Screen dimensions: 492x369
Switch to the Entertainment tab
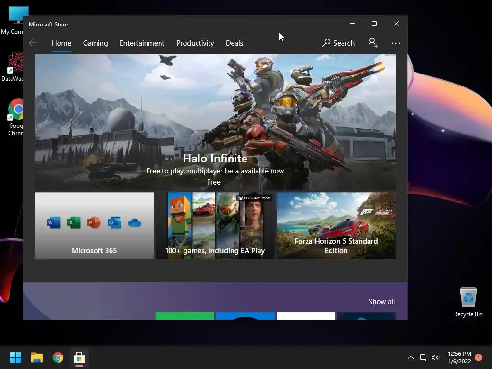(142, 43)
